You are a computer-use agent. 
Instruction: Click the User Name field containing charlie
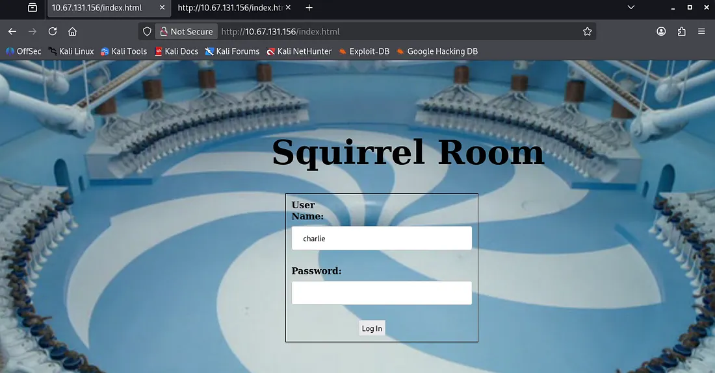tap(382, 238)
